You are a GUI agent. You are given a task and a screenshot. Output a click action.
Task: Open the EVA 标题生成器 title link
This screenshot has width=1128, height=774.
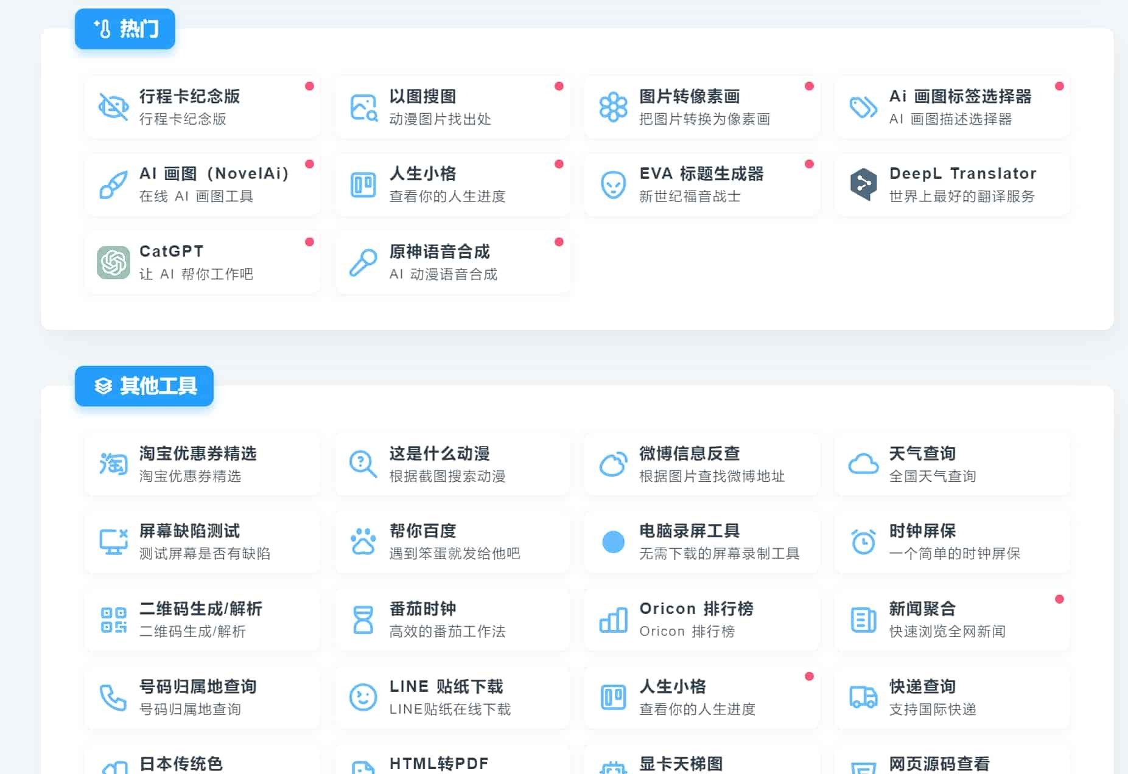point(701,173)
